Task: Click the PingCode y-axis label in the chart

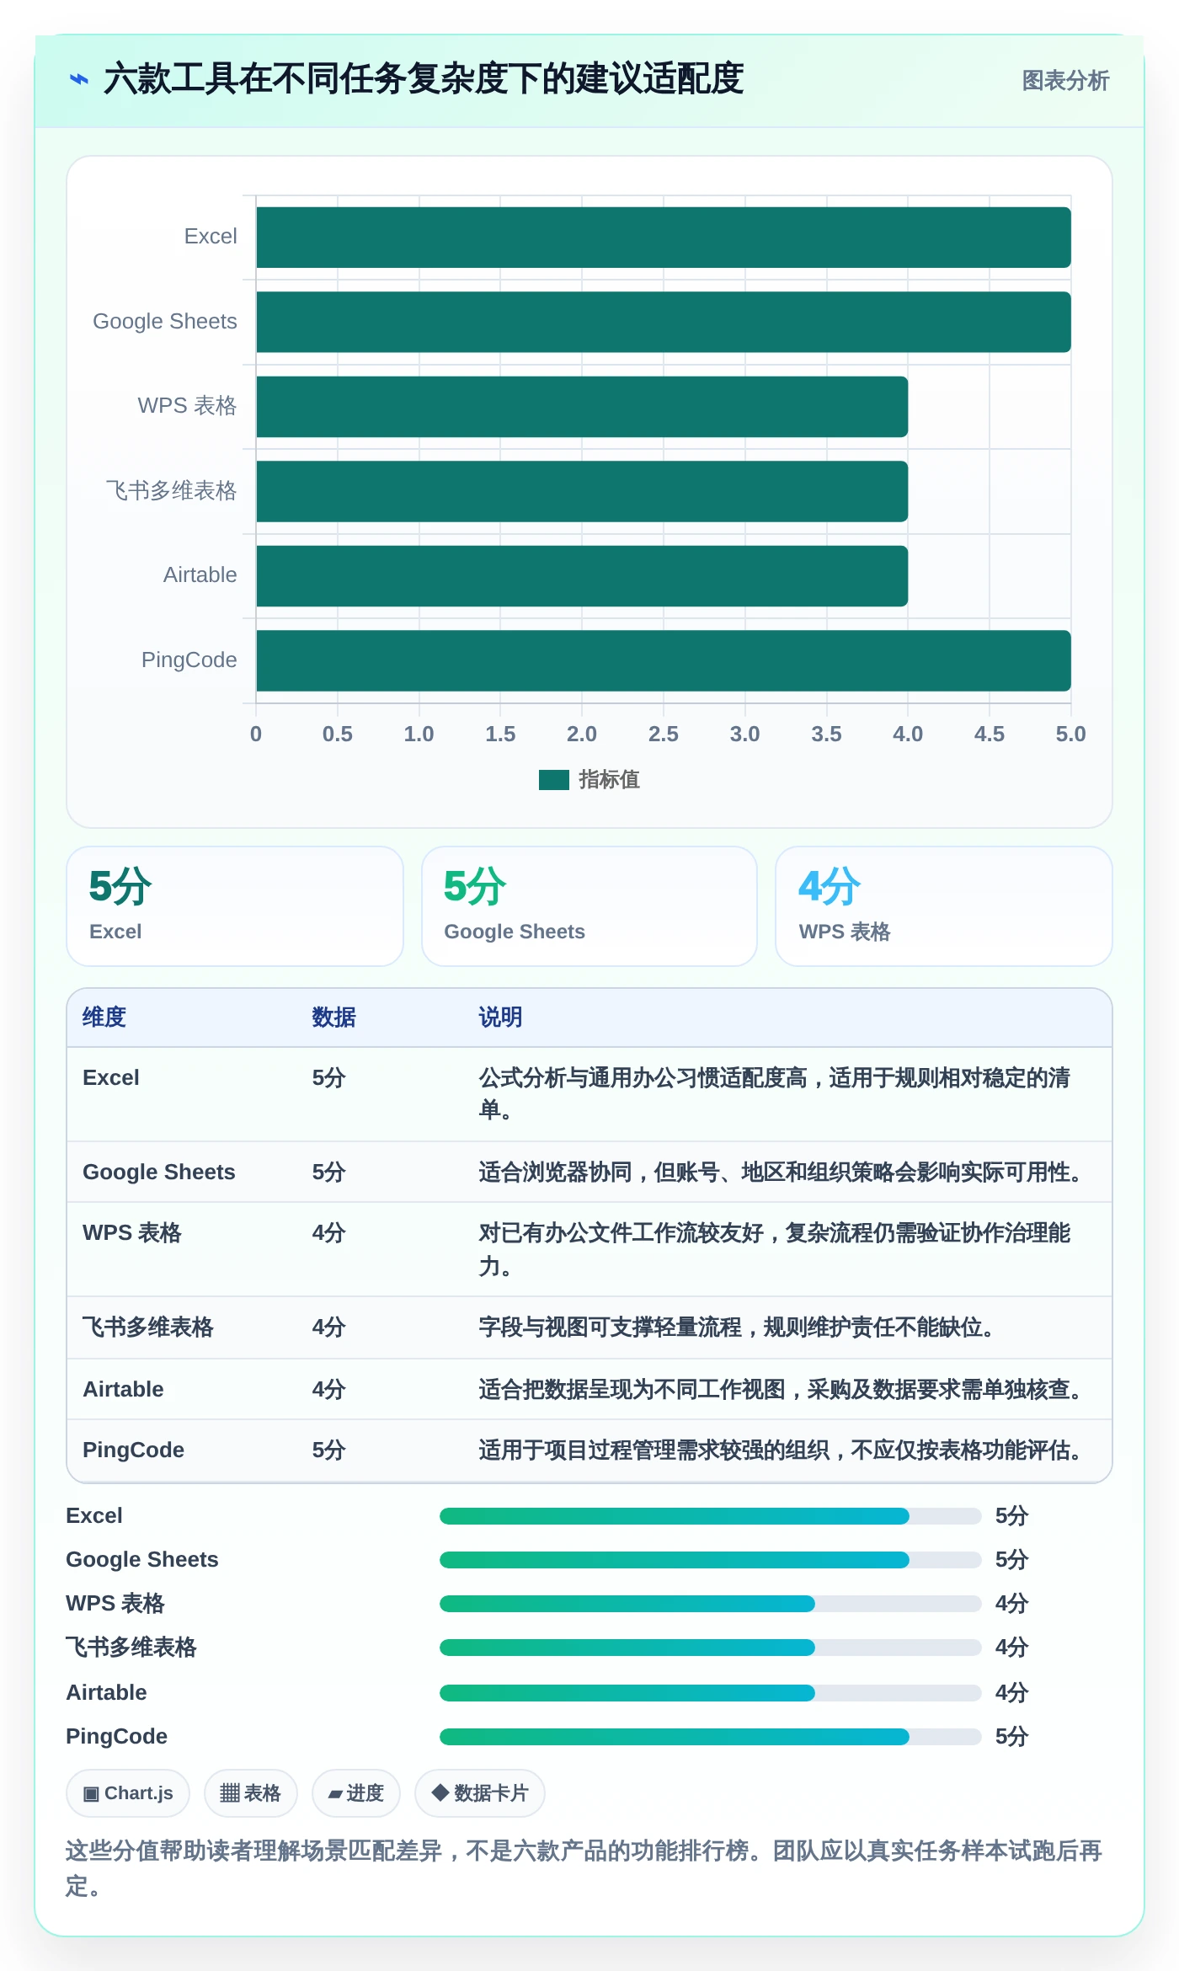Action: [x=189, y=660]
